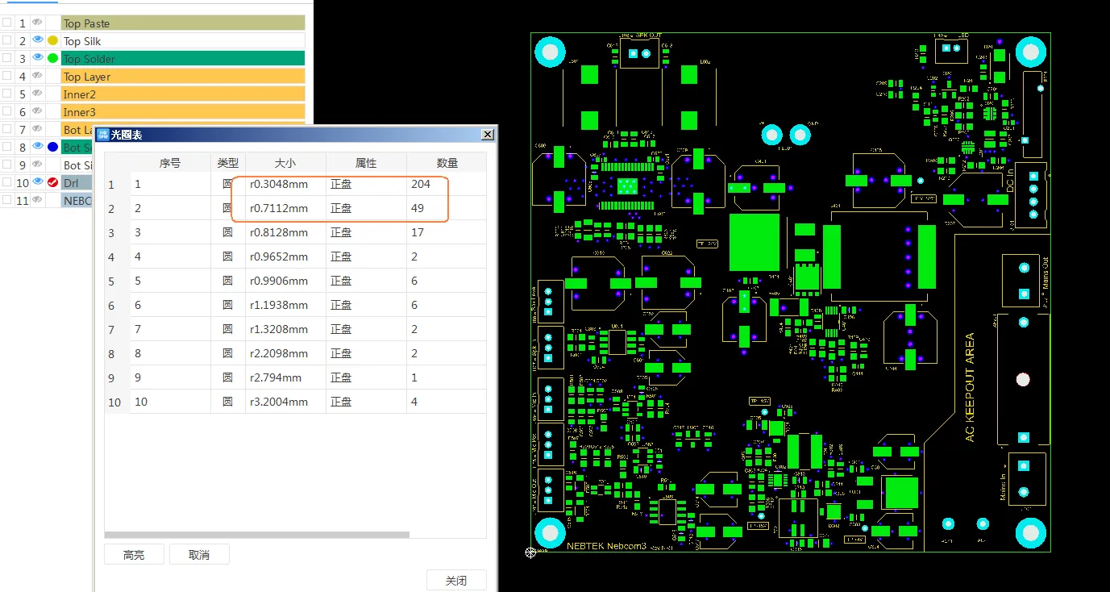Click the 高亮 highlight button
The image size is (1110, 592).
tap(134, 554)
